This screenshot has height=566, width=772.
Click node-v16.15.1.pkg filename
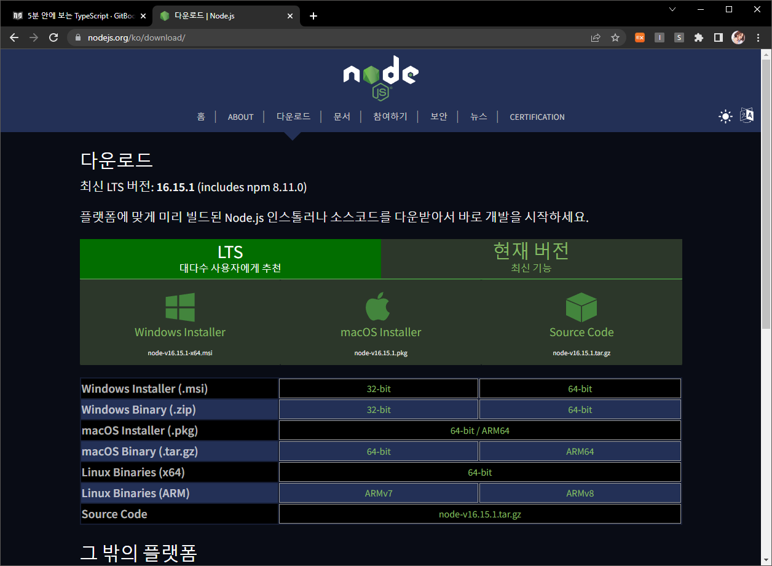pyautogui.click(x=381, y=353)
